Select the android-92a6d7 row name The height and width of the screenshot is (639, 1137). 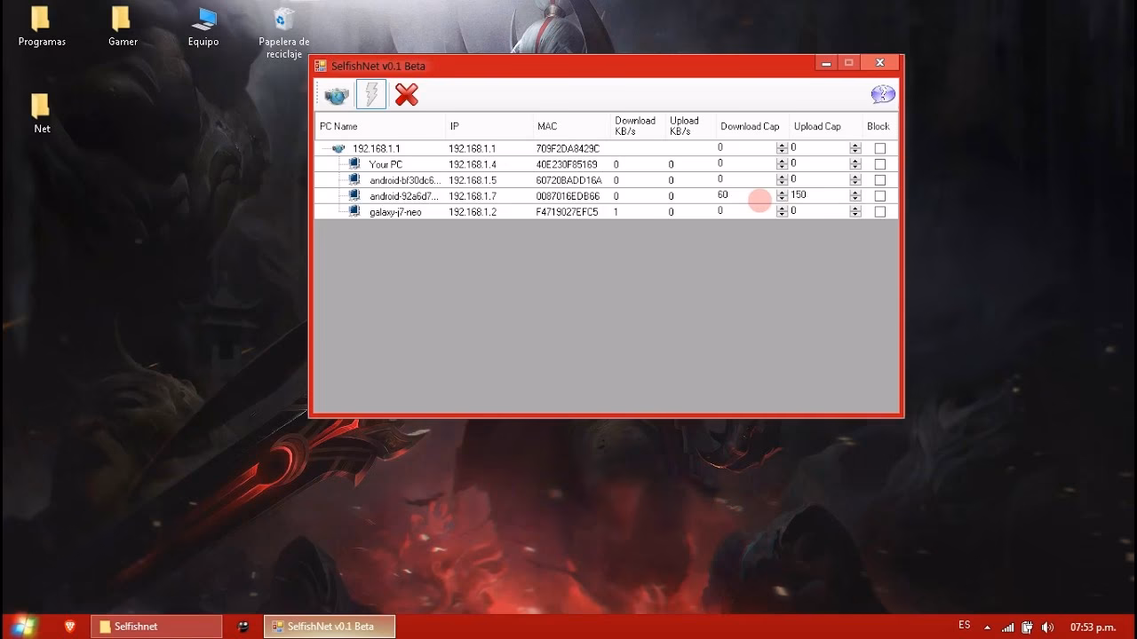point(404,195)
